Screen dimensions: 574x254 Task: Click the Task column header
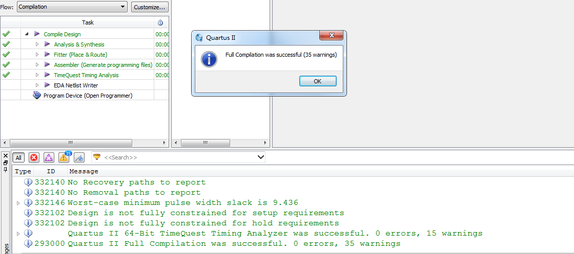pyautogui.click(x=88, y=22)
